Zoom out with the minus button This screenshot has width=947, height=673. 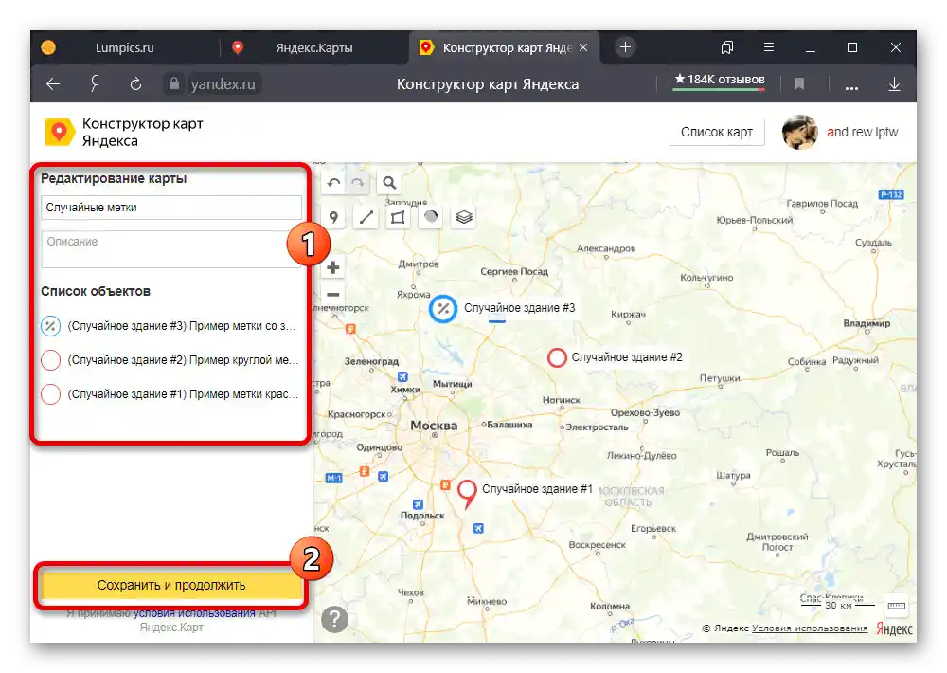[x=333, y=295]
